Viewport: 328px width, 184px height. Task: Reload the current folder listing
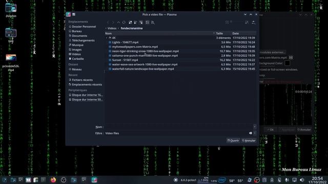(x=124, y=22)
